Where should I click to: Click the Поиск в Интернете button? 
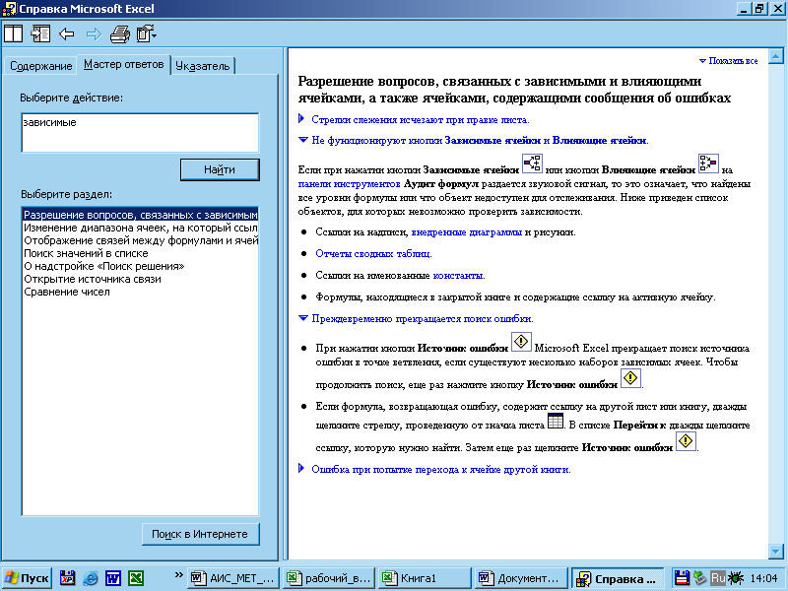(200, 534)
